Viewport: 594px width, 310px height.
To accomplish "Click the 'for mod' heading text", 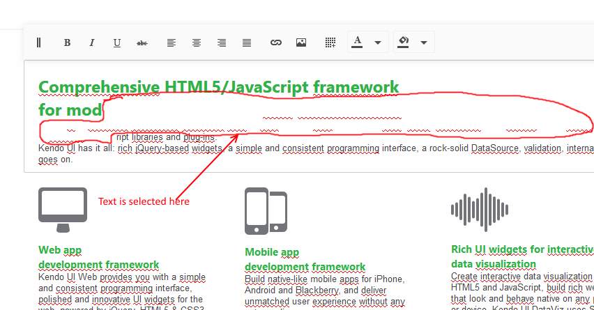I will point(70,110).
